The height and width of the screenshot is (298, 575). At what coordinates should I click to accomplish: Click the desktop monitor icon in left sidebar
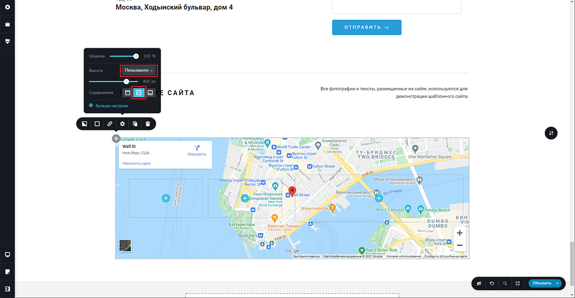coord(8,255)
